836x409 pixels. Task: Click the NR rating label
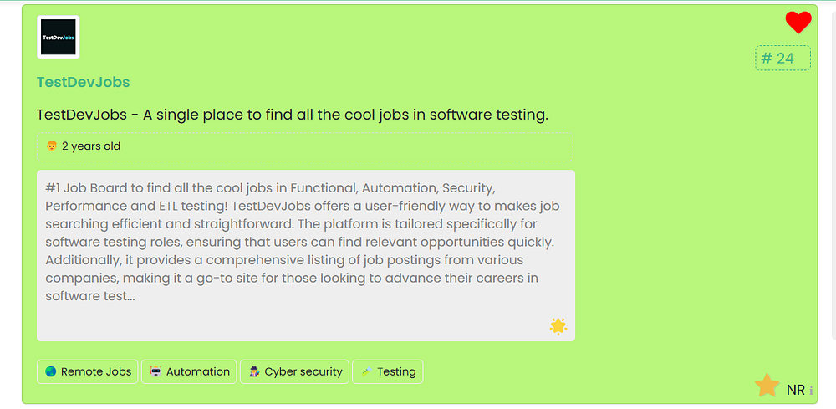pyautogui.click(x=795, y=390)
